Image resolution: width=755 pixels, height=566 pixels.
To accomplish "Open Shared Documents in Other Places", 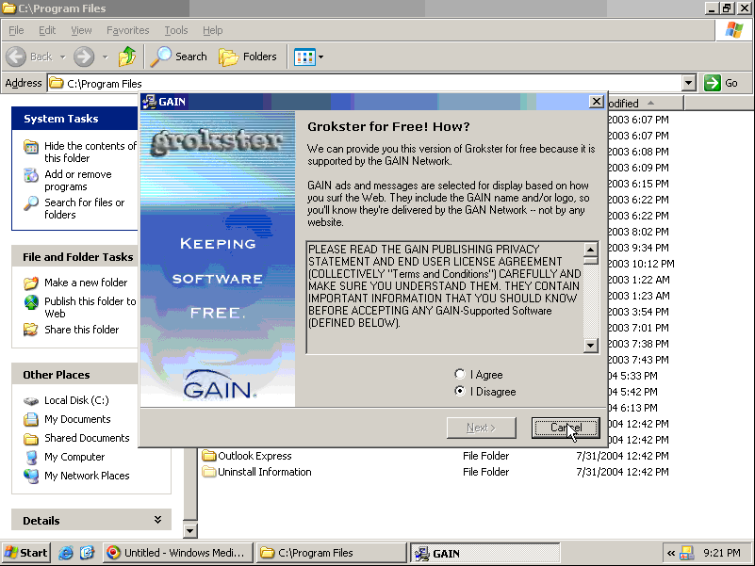I will 87,438.
